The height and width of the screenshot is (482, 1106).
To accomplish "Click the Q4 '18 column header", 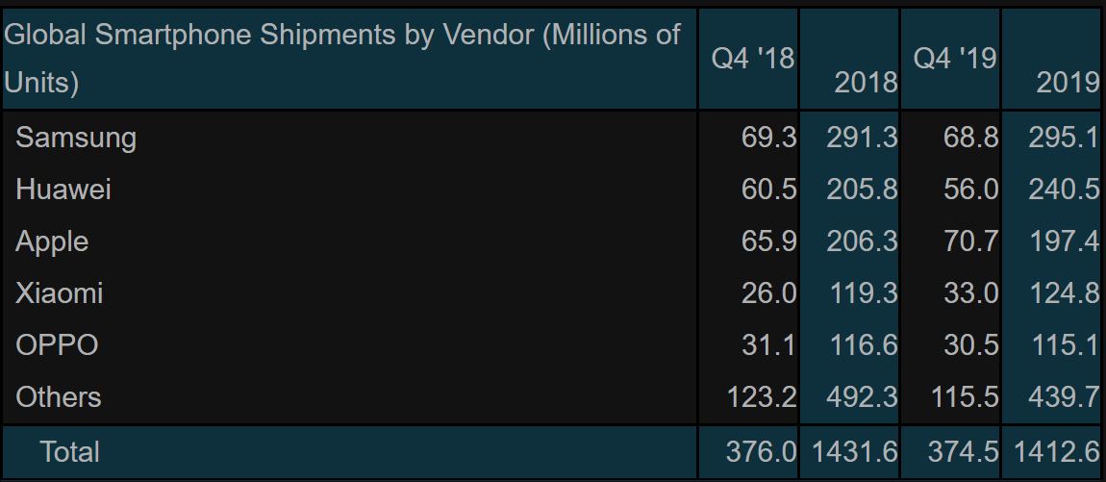I will coord(753,60).
